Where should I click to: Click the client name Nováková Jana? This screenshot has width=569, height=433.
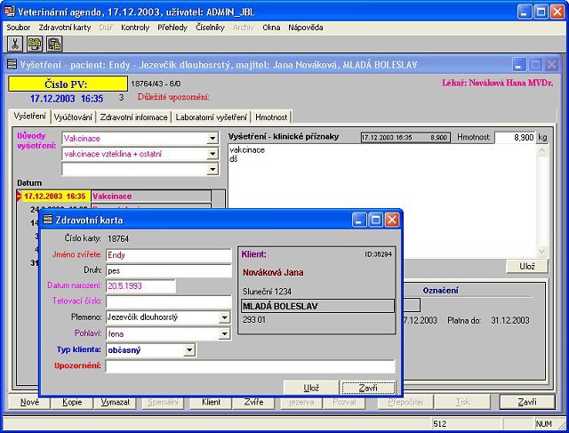pyautogui.click(x=273, y=273)
